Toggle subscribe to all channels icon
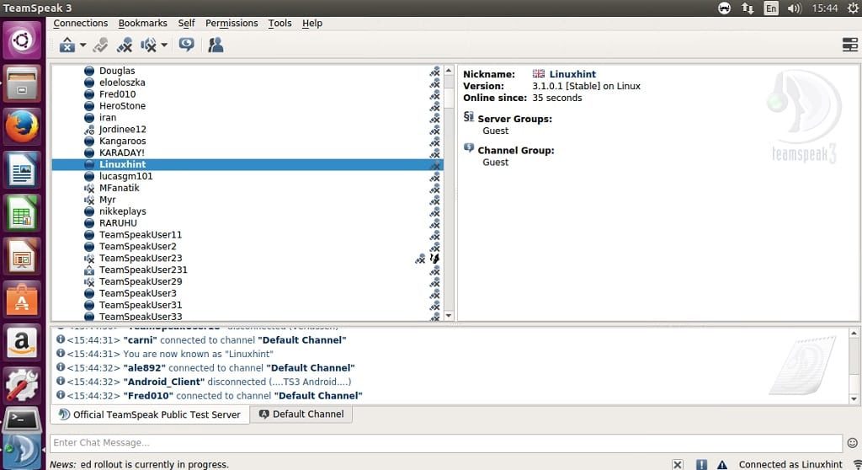This screenshot has height=470, width=862. click(x=186, y=45)
